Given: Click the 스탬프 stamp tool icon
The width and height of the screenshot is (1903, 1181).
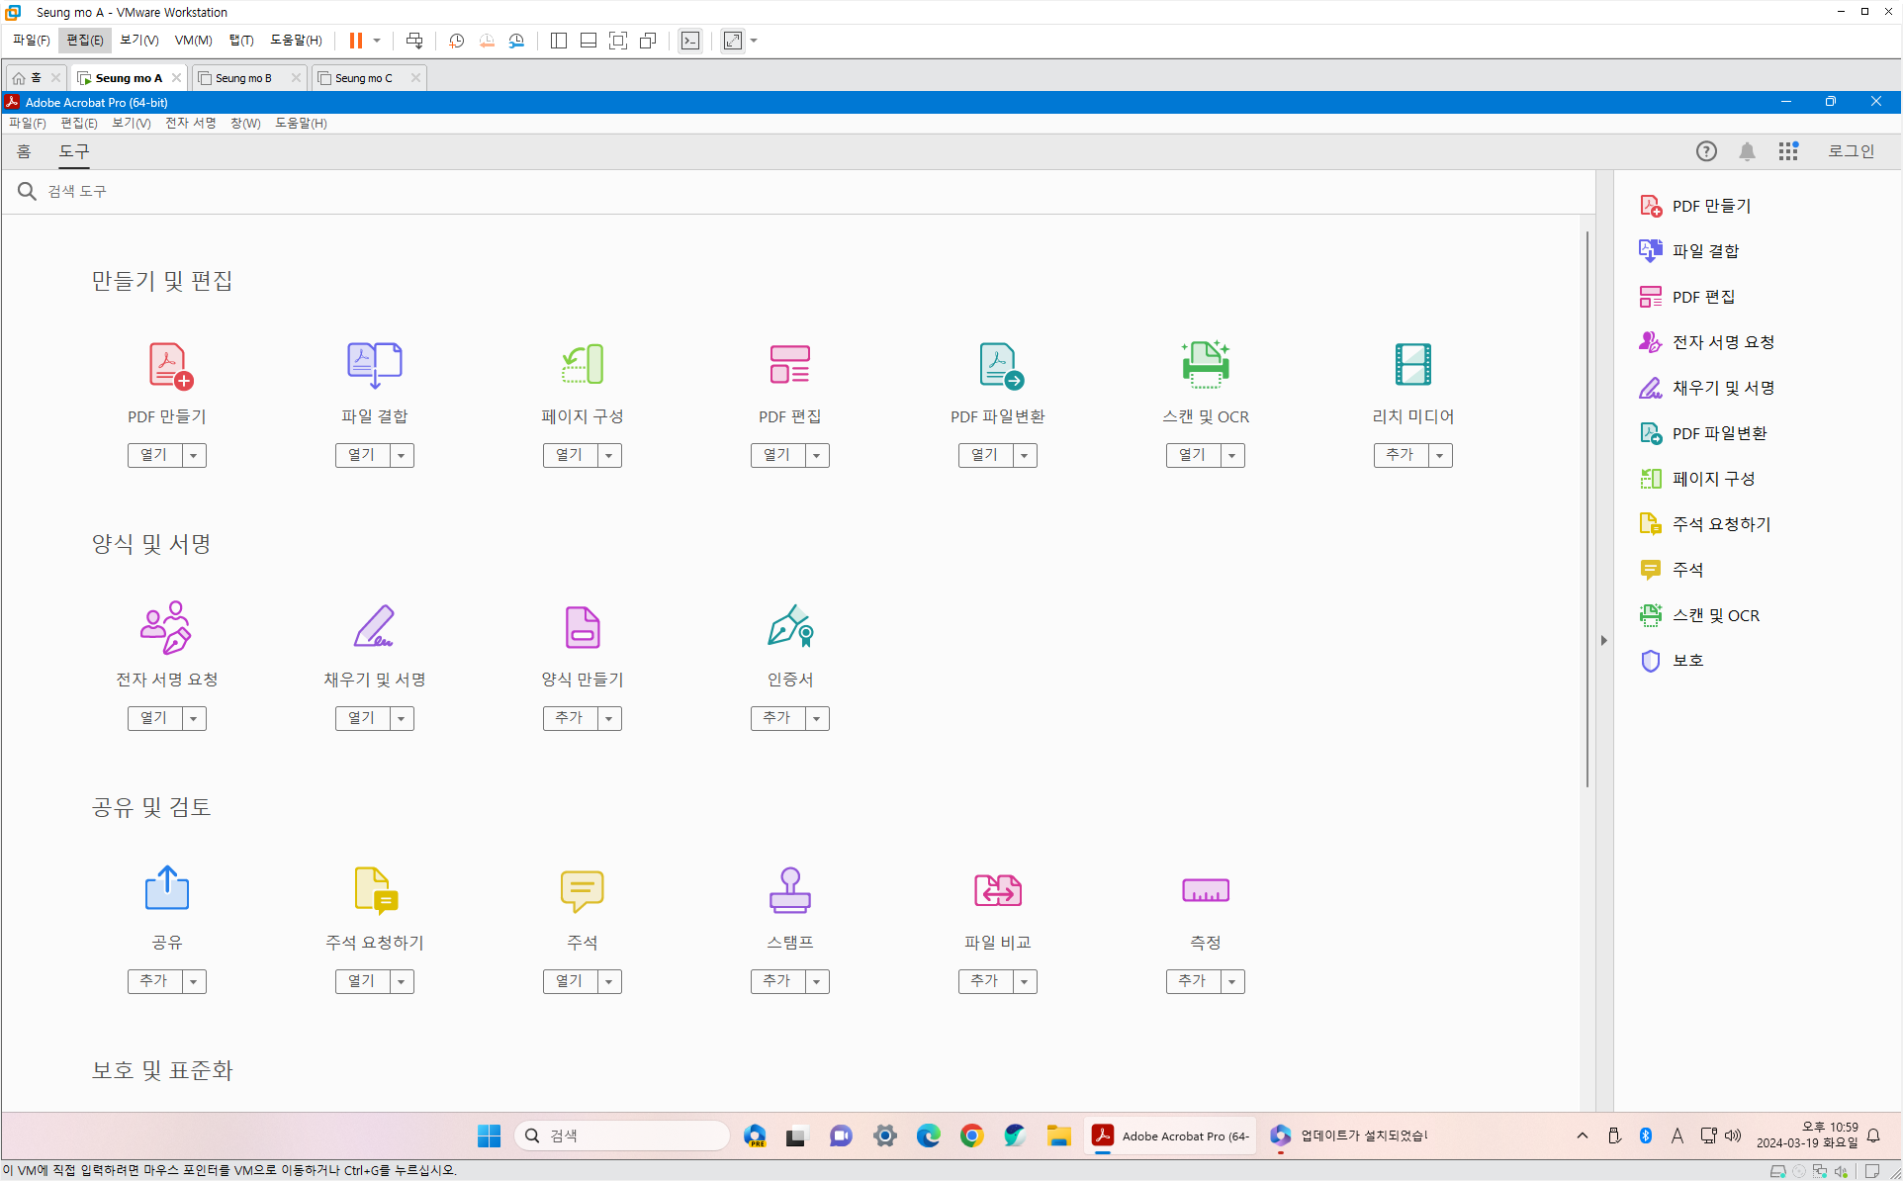Looking at the screenshot, I should [789, 890].
